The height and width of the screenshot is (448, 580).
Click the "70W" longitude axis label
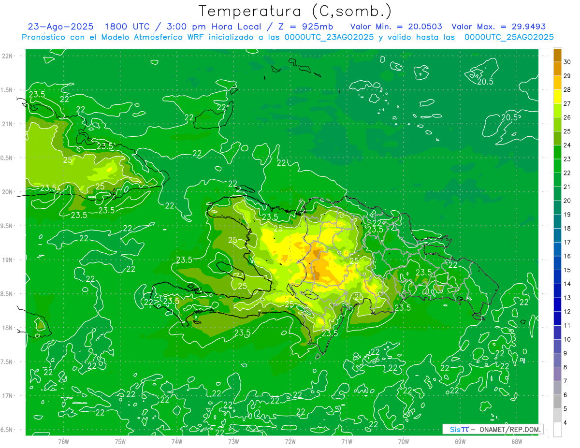404,441
